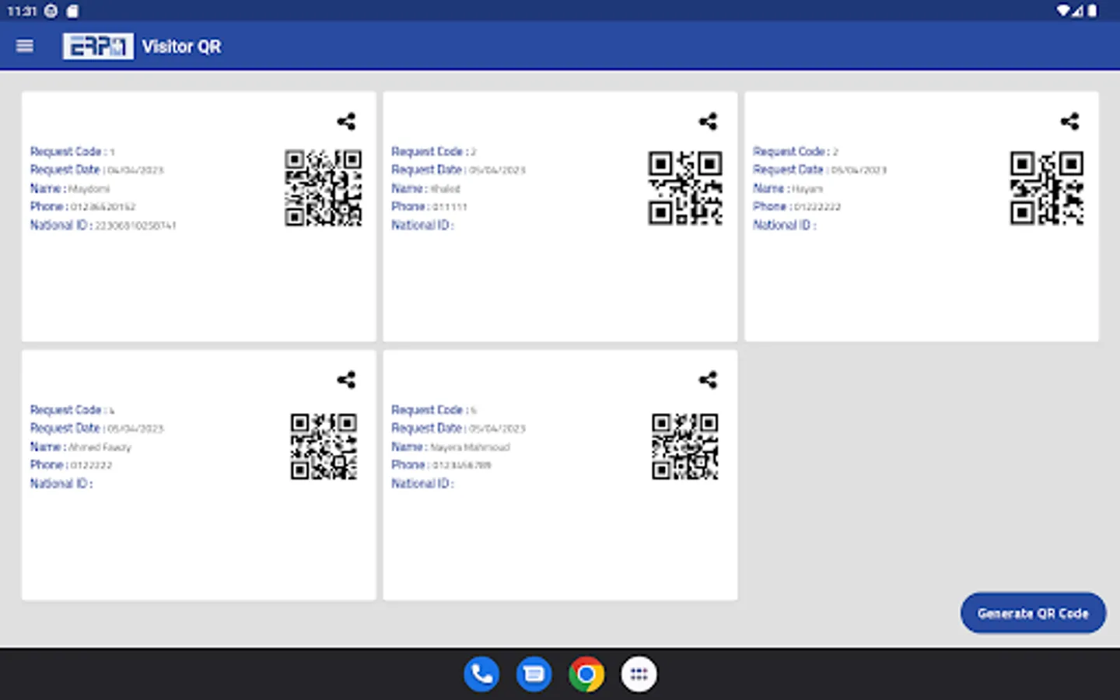
Task: Select the name "Nayera Mahmoud"
Action: tap(470, 447)
